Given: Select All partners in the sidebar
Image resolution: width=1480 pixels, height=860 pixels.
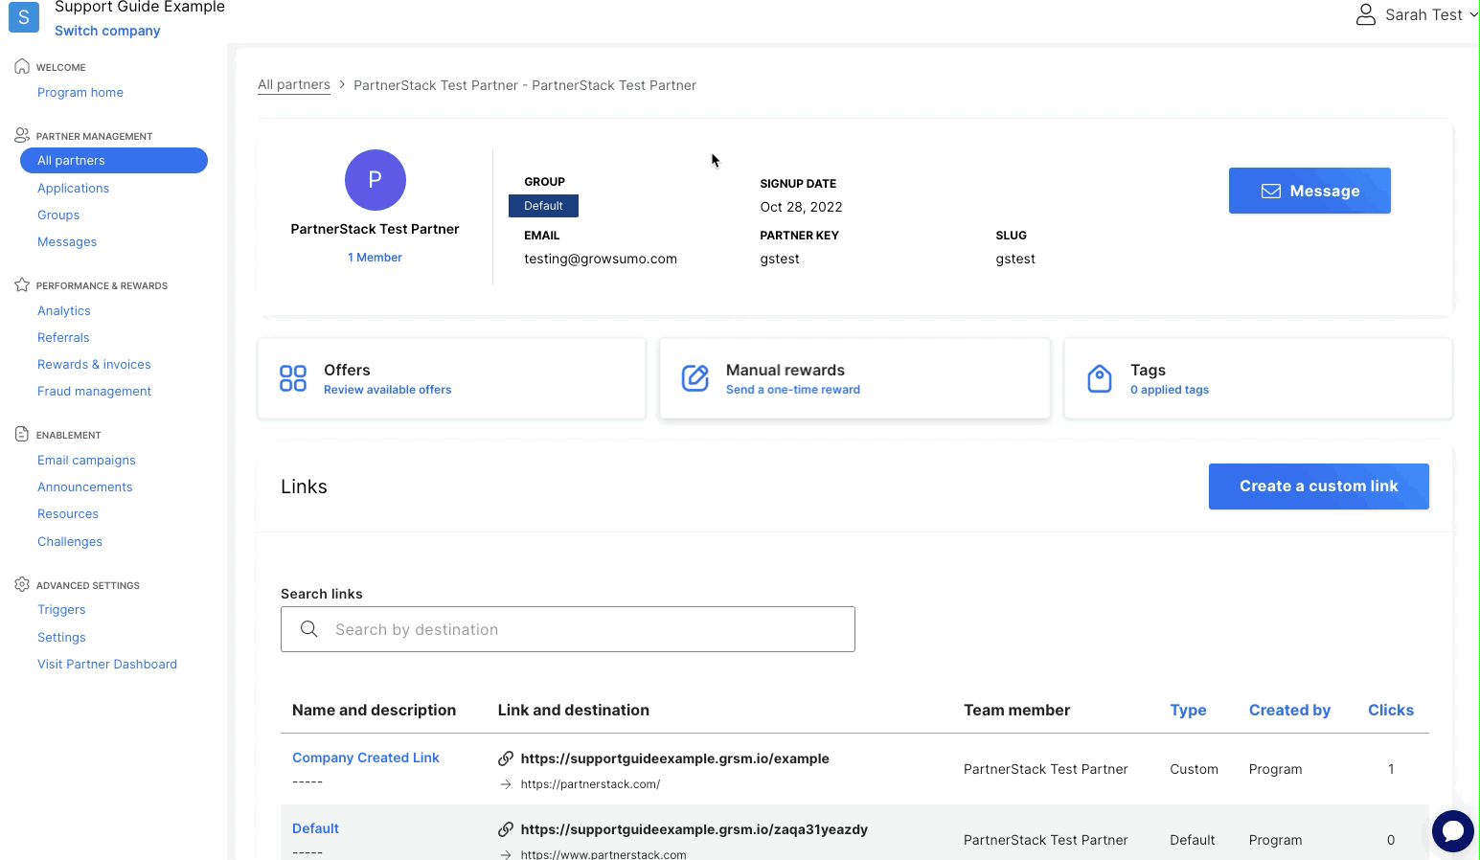Looking at the screenshot, I should (x=114, y=161).
